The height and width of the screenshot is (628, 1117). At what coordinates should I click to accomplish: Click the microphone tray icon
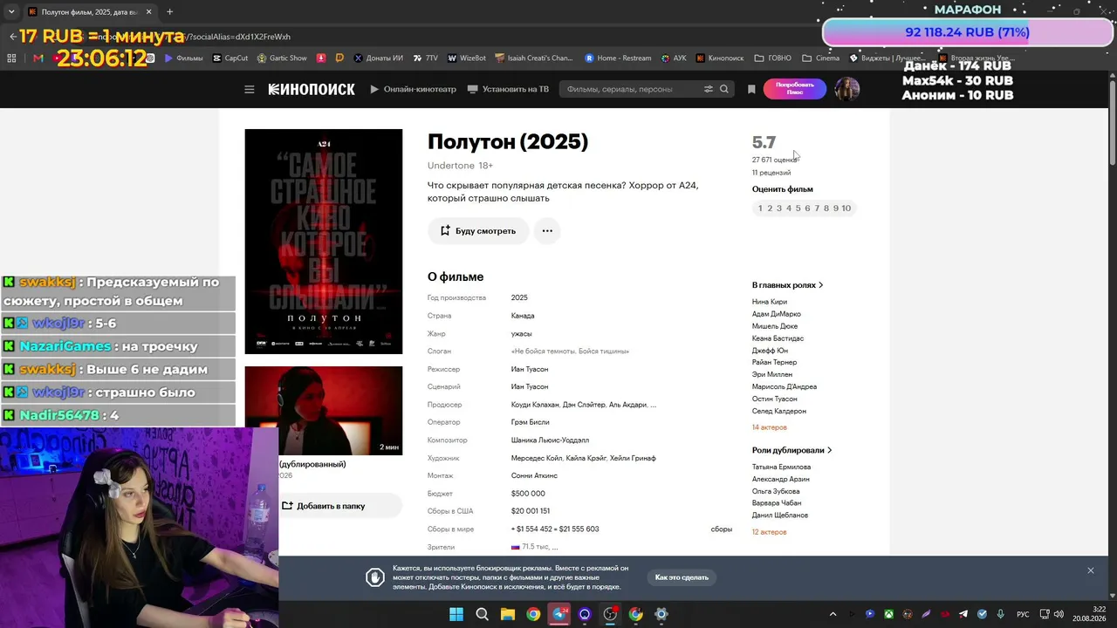tap(1001, 614)
